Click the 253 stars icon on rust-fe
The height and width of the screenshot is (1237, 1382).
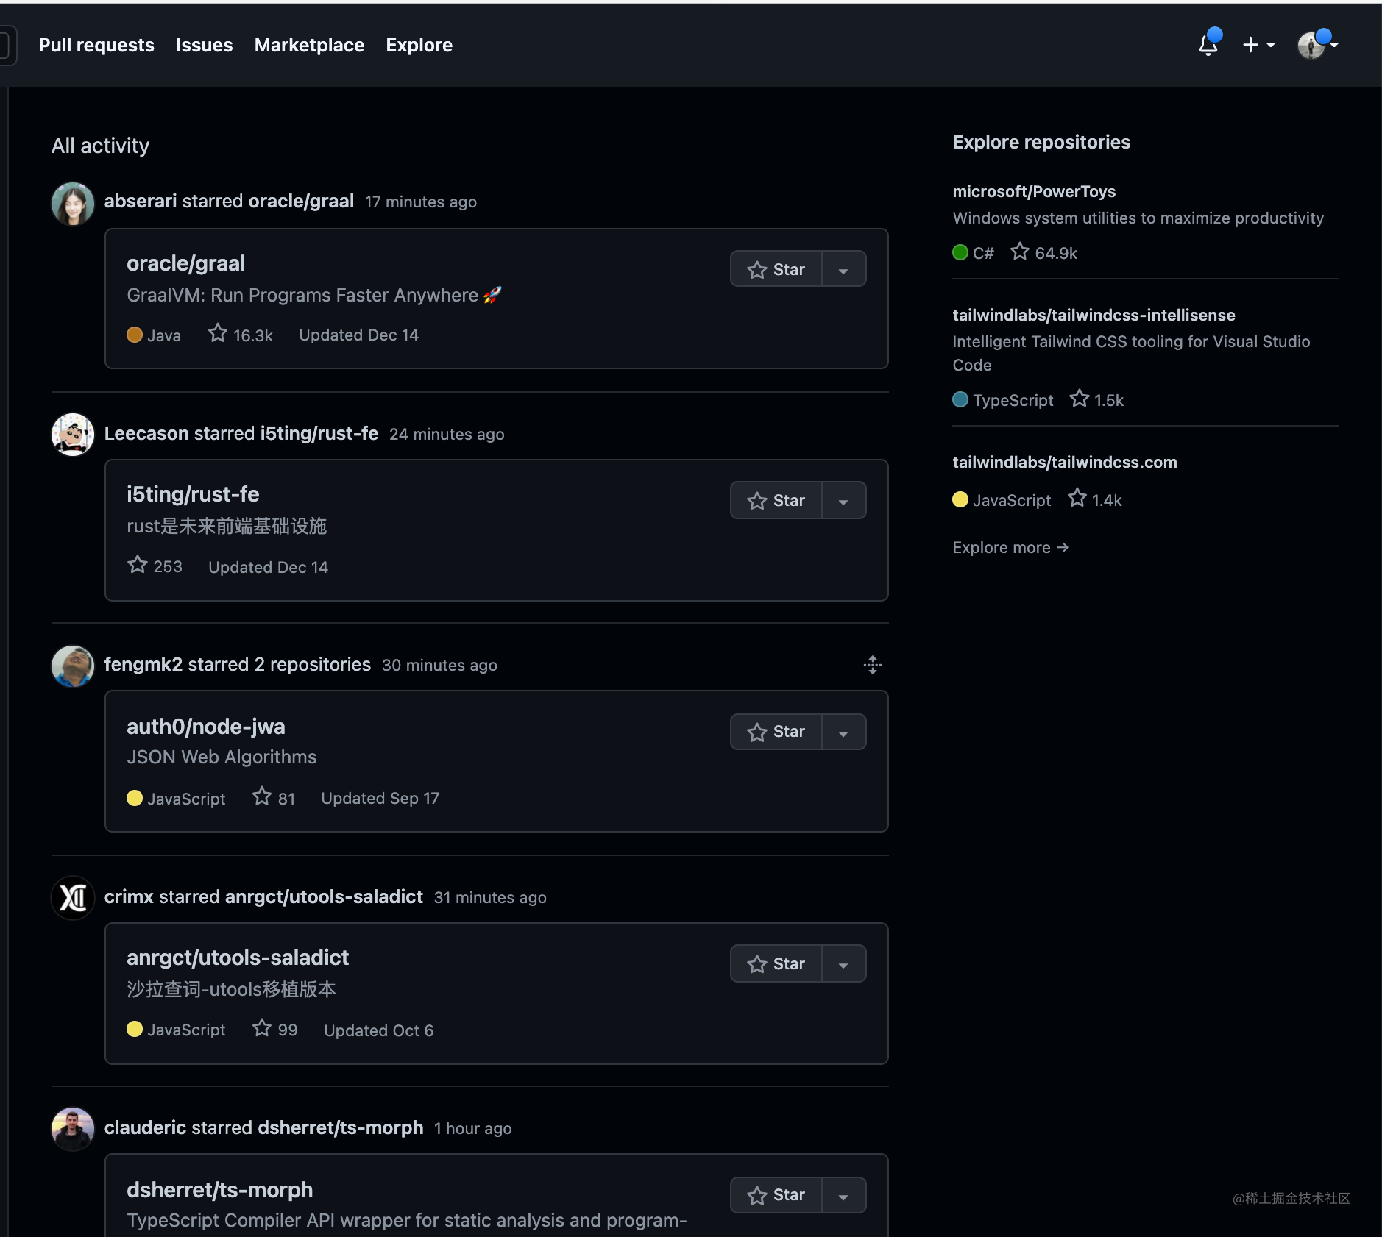point(138,565)
